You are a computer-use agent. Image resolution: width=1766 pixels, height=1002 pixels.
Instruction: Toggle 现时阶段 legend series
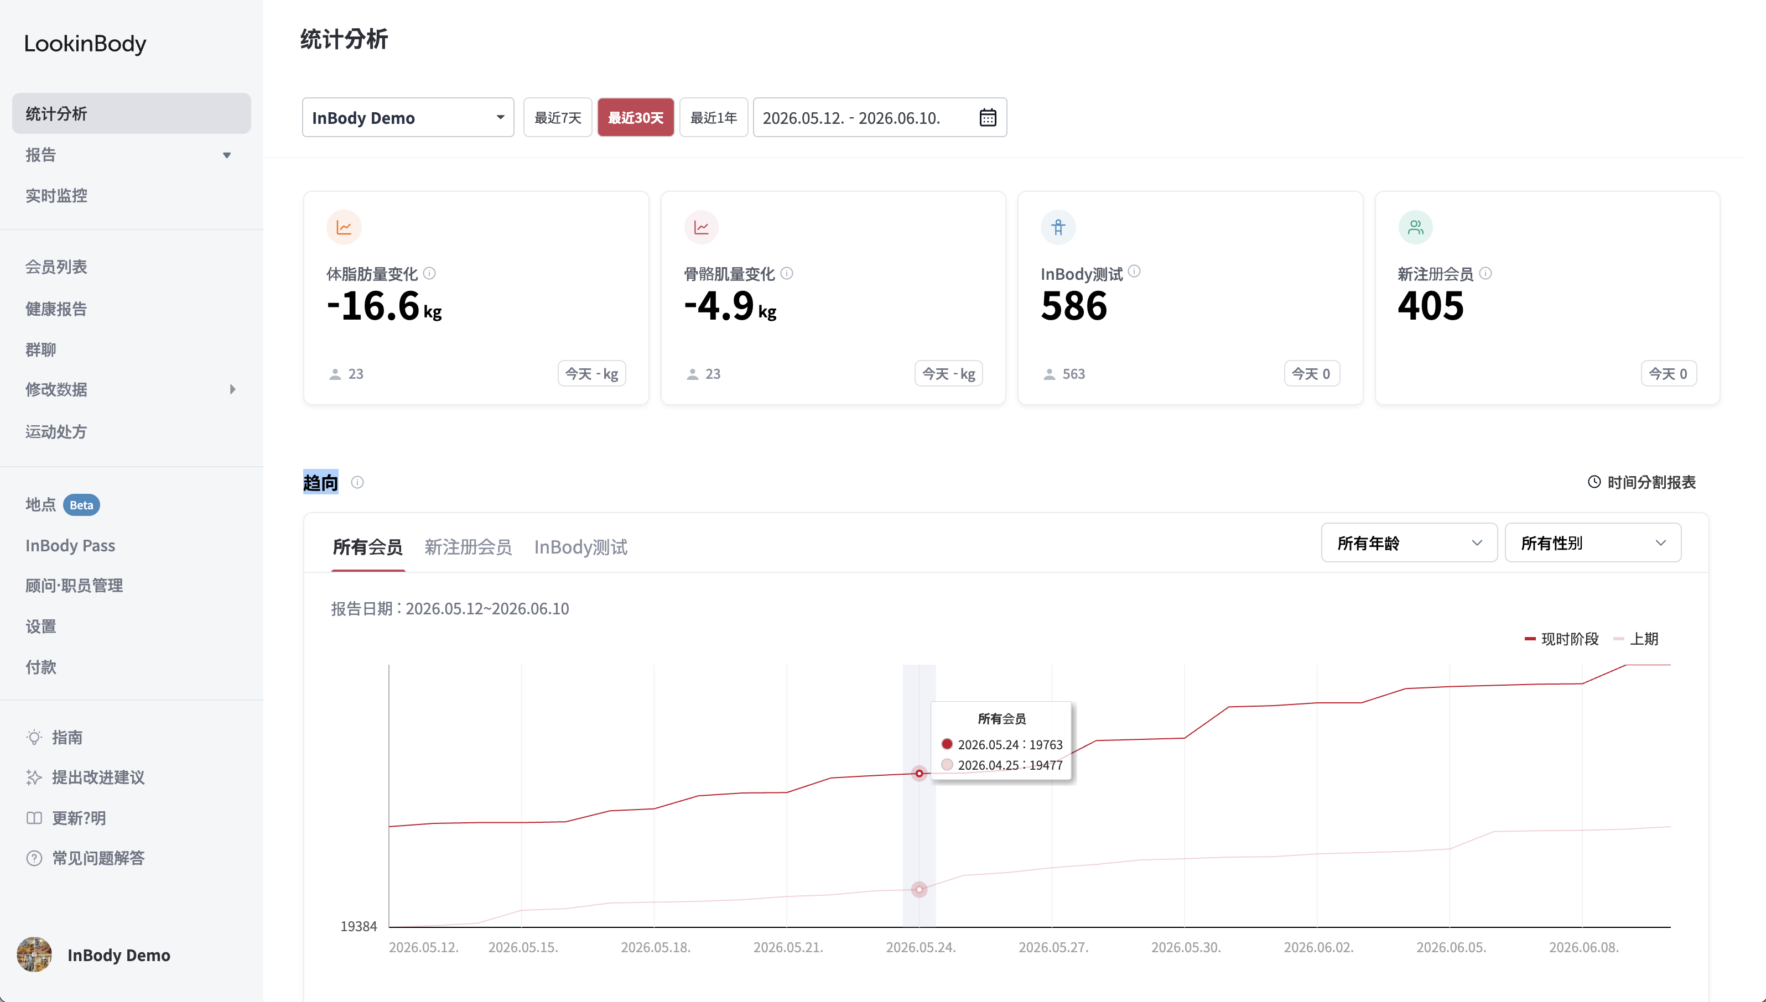pyautogui.click(x=1561, y=639)
